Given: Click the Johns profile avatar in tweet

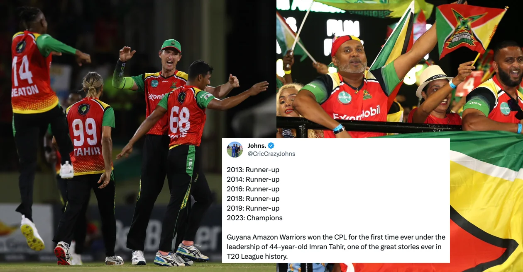Looking at the screenshot, I should click(x=235, y=149).
